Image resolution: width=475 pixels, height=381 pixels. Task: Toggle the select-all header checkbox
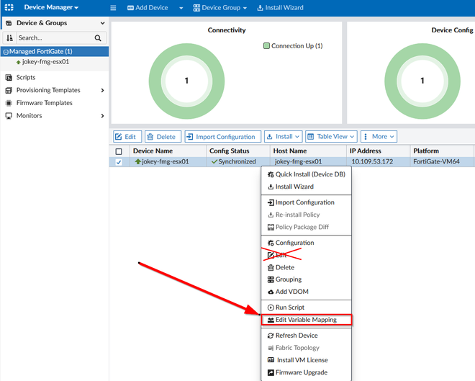click(119, 151)
